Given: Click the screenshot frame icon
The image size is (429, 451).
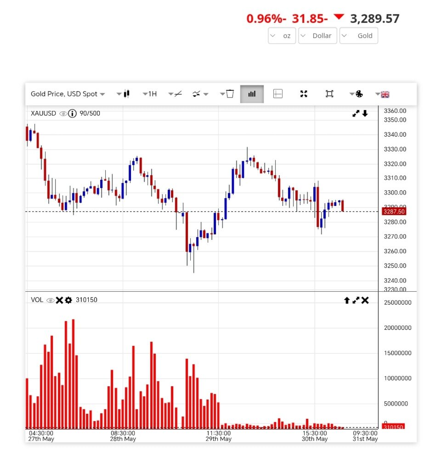Looking at the screenshot, I should pos(329,94).
